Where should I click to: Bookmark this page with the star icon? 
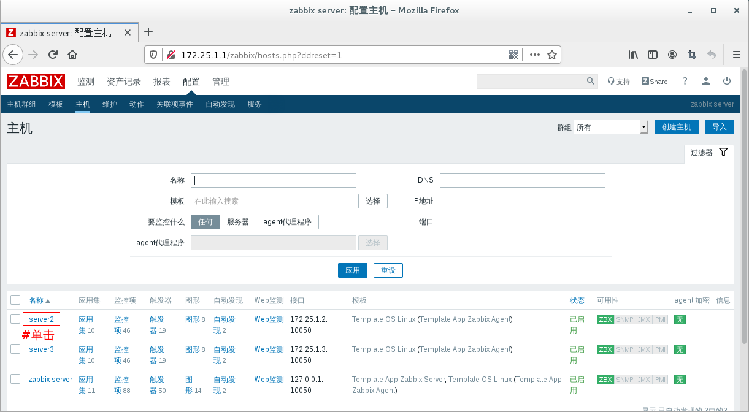(551, 55)
